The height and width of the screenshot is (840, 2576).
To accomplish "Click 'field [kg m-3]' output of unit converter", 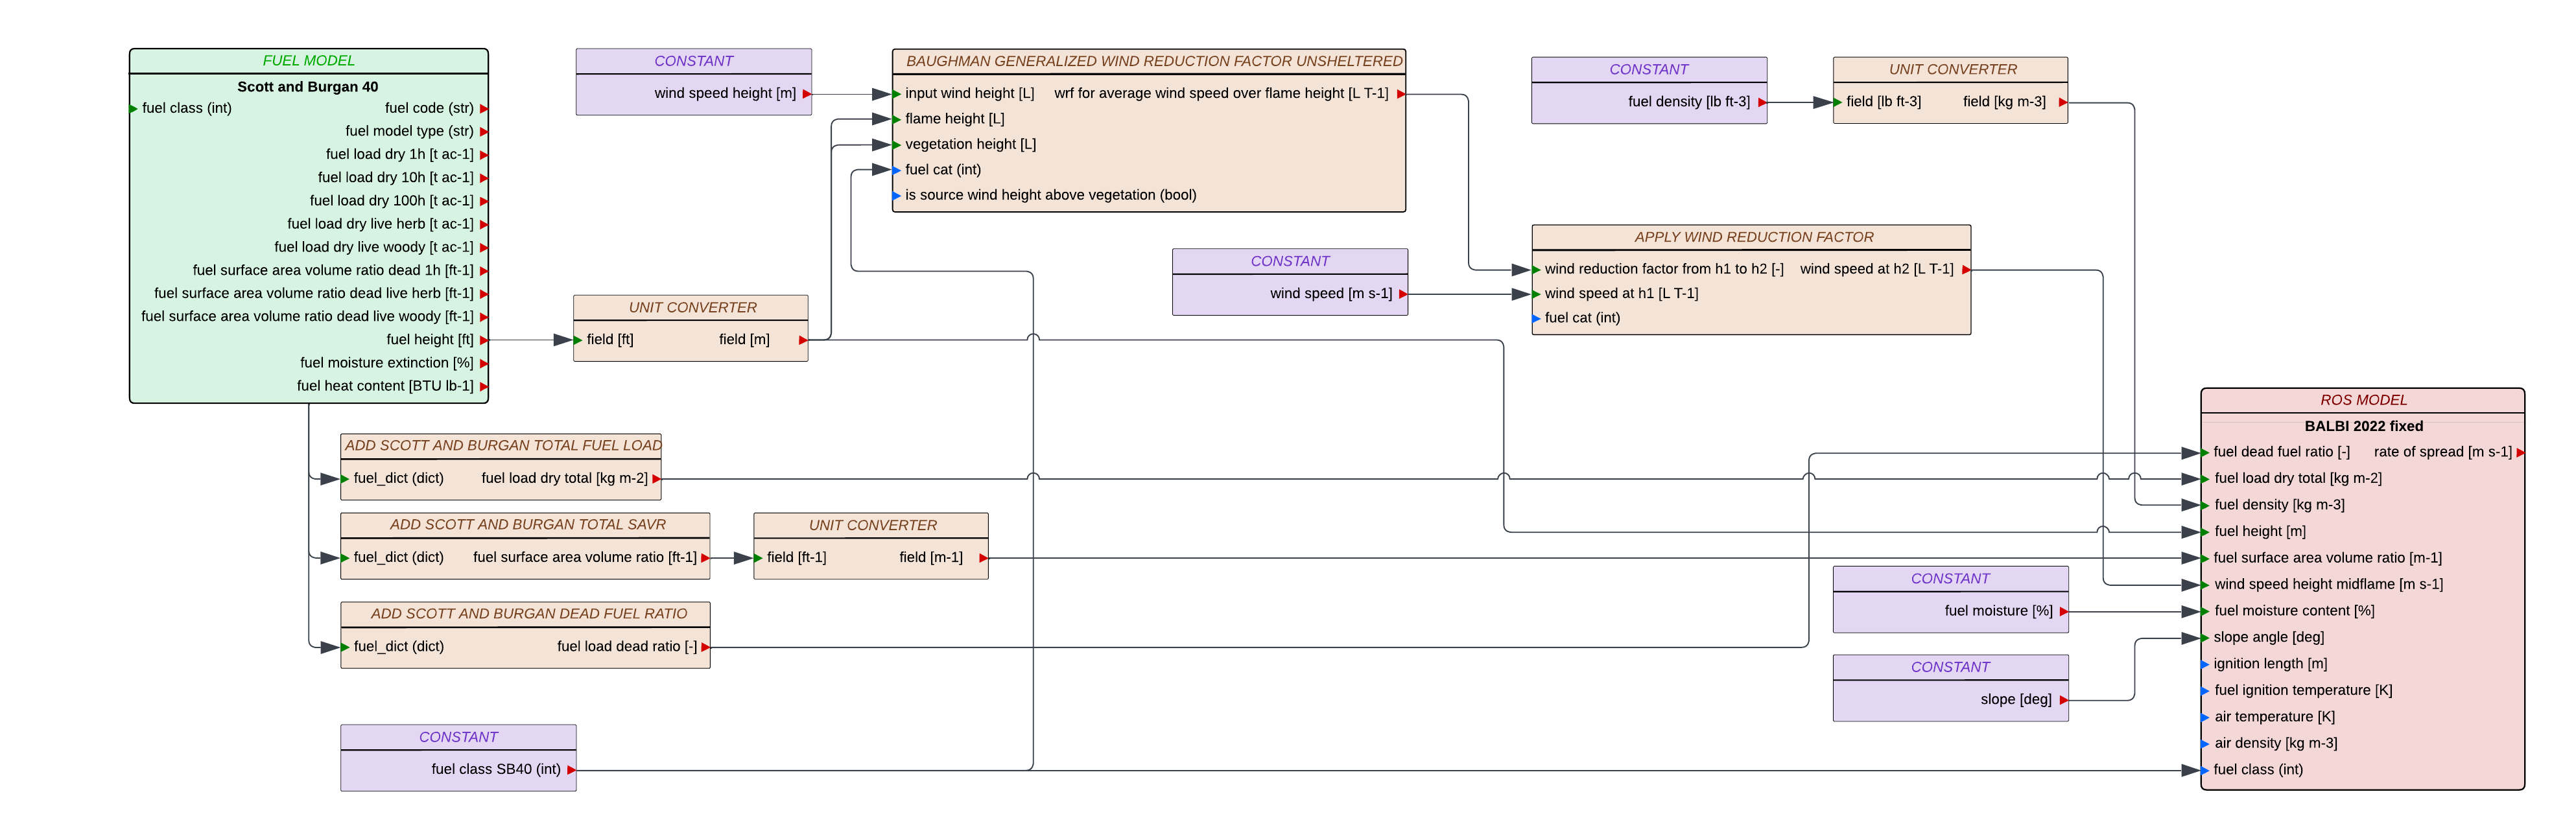I will (2004, 102).
